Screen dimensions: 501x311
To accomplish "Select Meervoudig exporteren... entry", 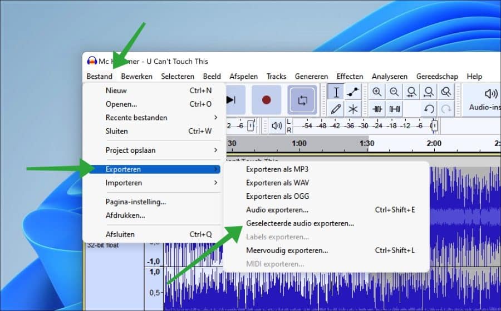I will click(326, 250).
